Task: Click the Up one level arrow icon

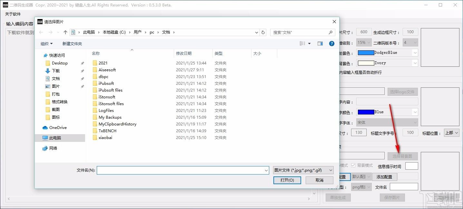Action: click(x=65, y=32)
